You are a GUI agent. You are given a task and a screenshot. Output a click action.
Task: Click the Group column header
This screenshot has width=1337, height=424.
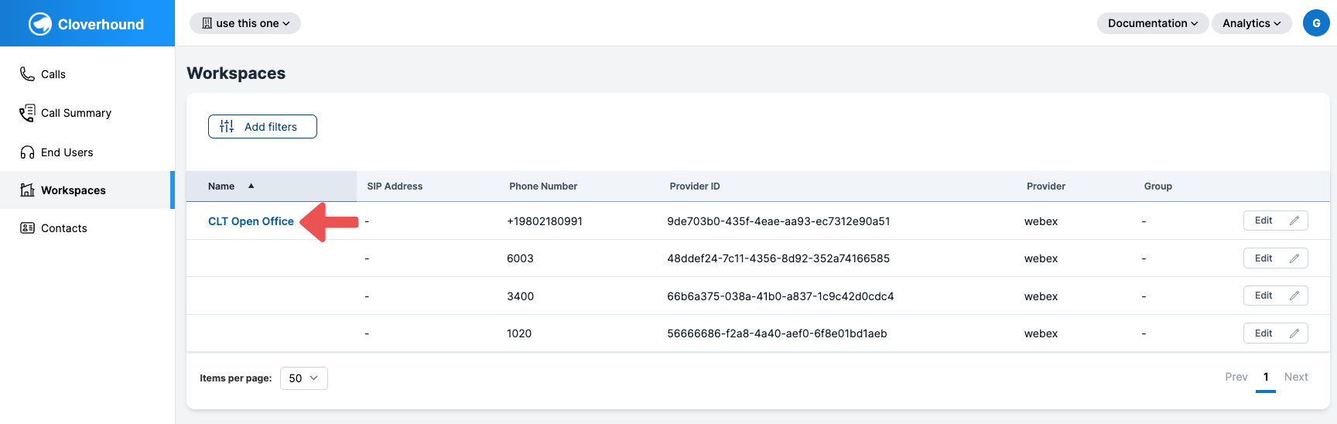pos(1158,186)
